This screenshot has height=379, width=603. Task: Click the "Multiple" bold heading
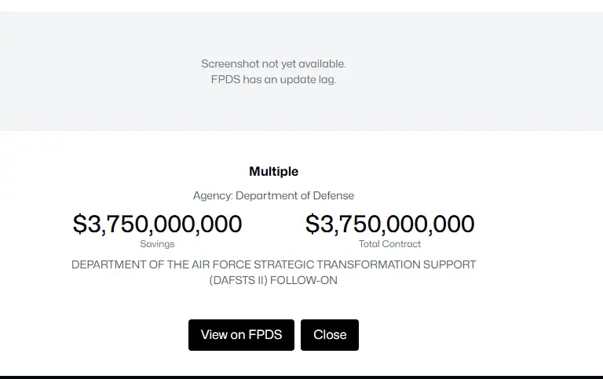(x=273, y=171)
